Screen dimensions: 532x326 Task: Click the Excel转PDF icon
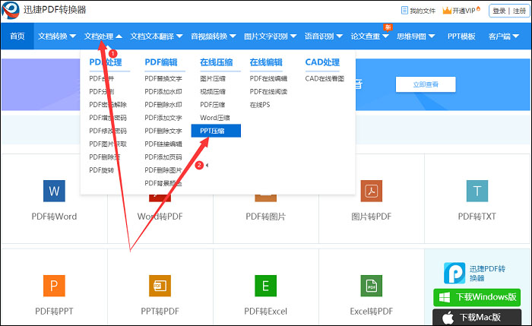[x=372, y=286]
